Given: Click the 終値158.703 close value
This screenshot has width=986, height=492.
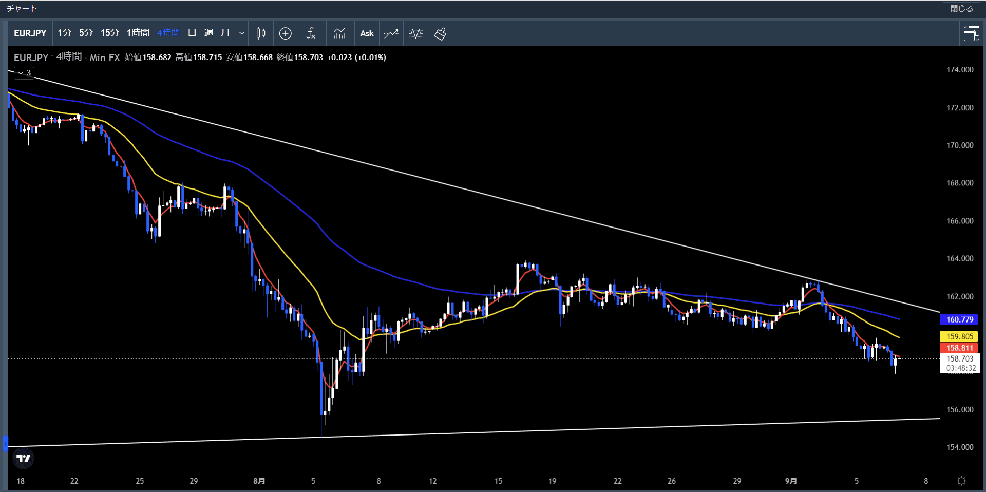Looking at the screenshot, I should tap(300, 57).
